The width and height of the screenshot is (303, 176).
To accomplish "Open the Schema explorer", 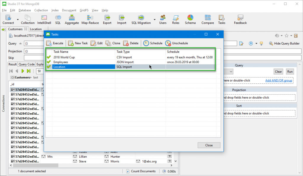I will coord(190,19).
